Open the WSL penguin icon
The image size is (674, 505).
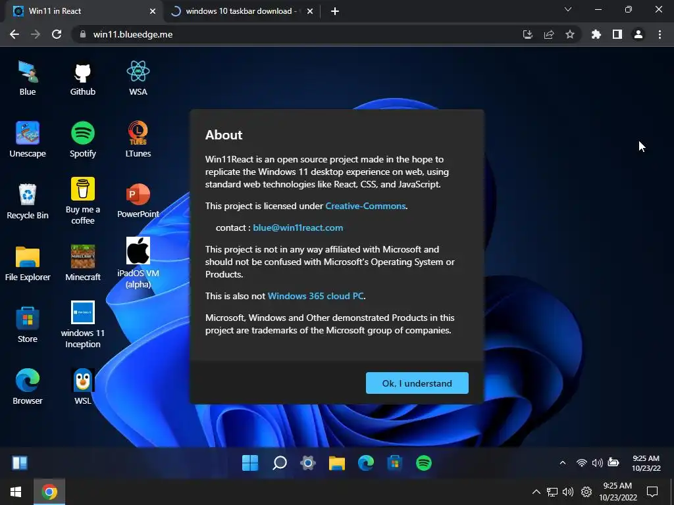(82, 387)
